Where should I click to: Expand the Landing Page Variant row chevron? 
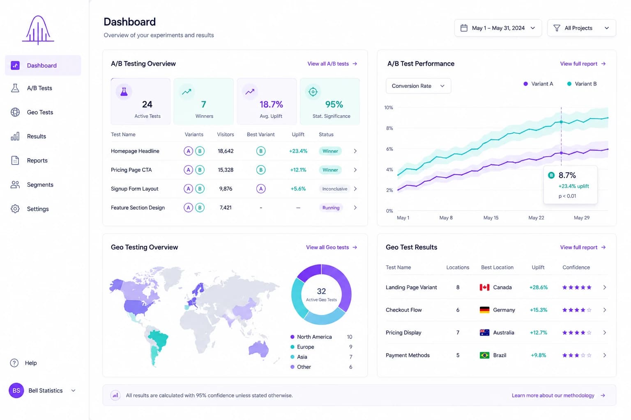[605, 287]
